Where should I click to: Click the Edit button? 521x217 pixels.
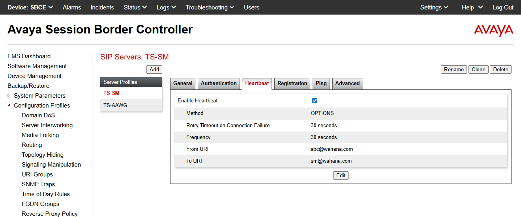coord(341,176)
